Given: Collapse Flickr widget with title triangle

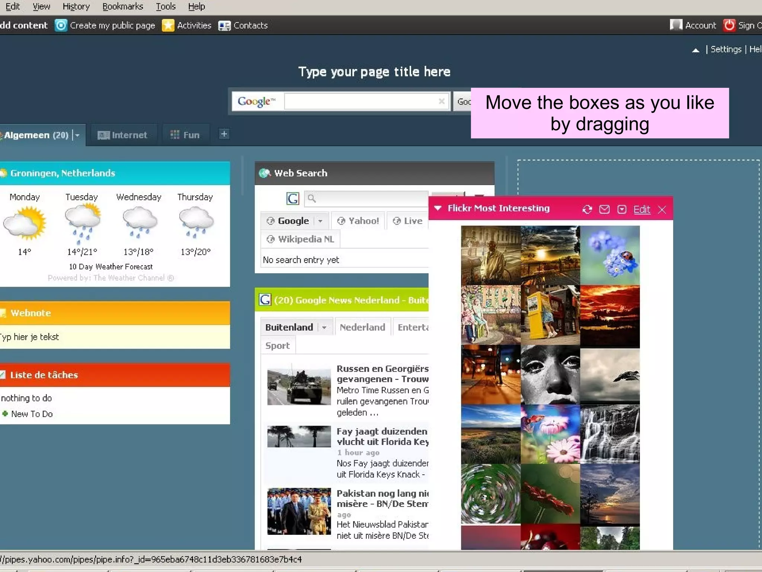Looking at the screenshot, I should (438, 208).
